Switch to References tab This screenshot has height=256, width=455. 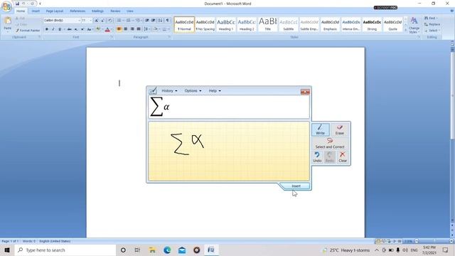77,11
